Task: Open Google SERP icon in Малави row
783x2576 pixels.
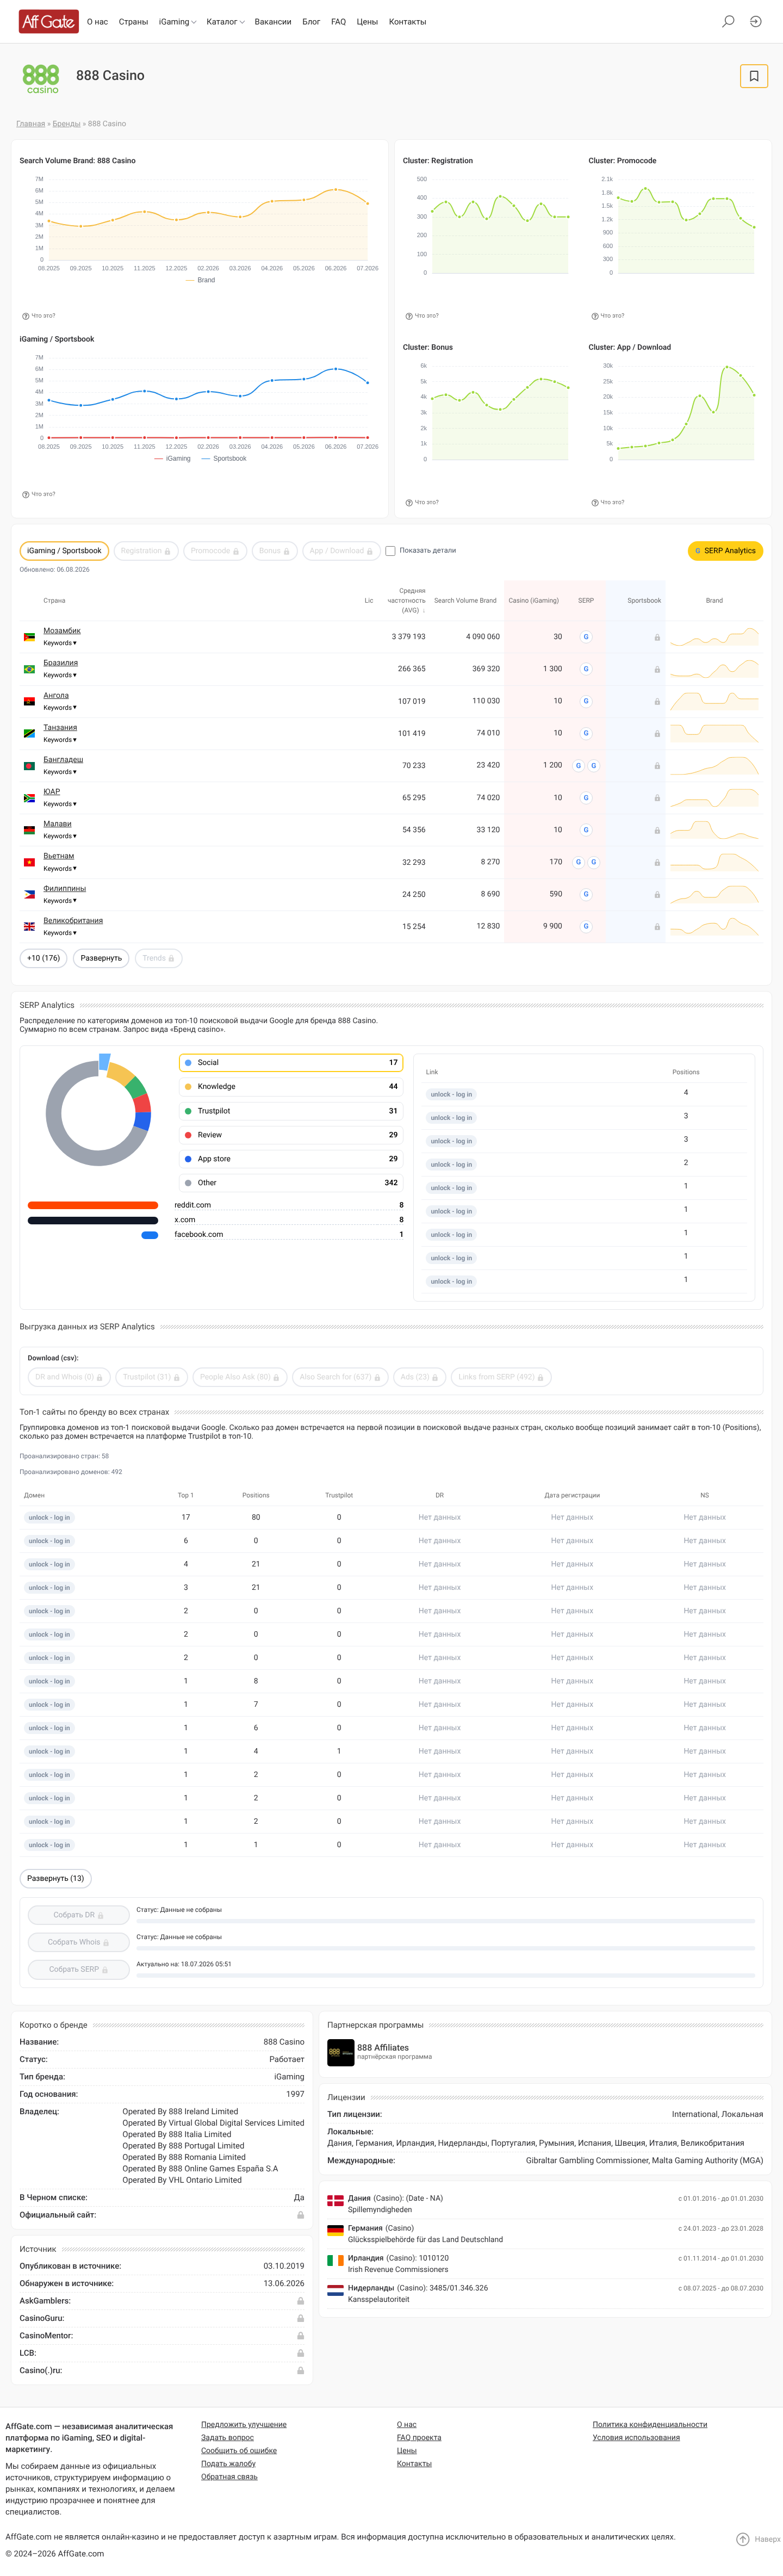Action: pyautogui.click(x=586, y=830)
